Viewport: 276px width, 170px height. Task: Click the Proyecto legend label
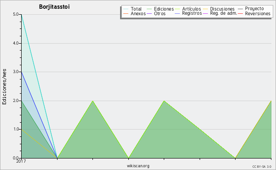tap(254, 9)
